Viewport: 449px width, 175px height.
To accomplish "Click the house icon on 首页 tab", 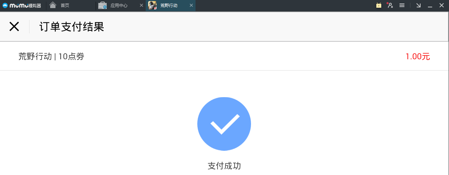I will (x=53, y=5).
